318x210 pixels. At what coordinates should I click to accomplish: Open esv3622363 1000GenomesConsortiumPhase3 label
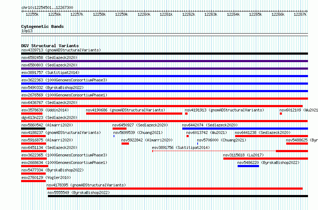tap(64, 80)
